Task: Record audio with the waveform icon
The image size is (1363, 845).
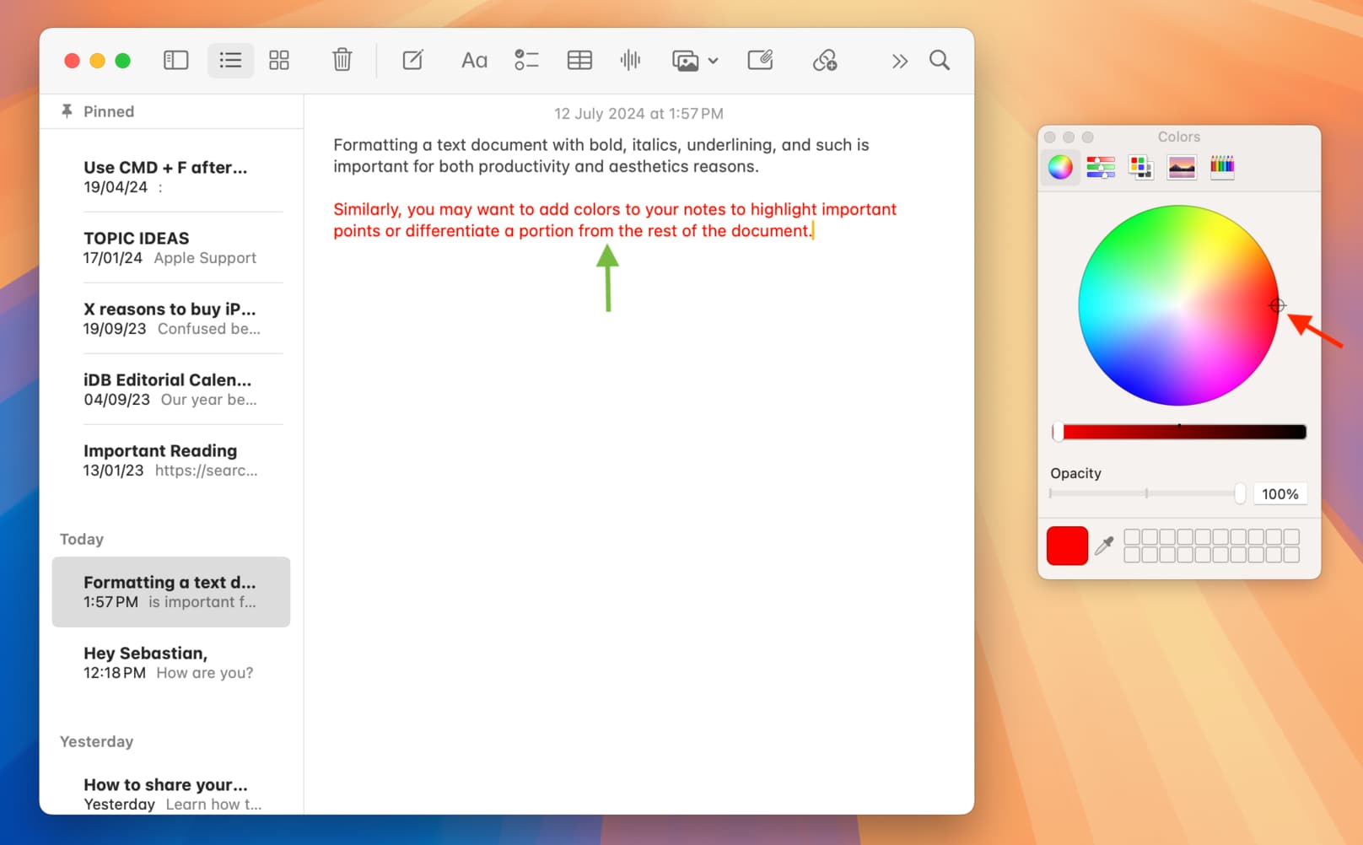Action: [x=630, y=61]
